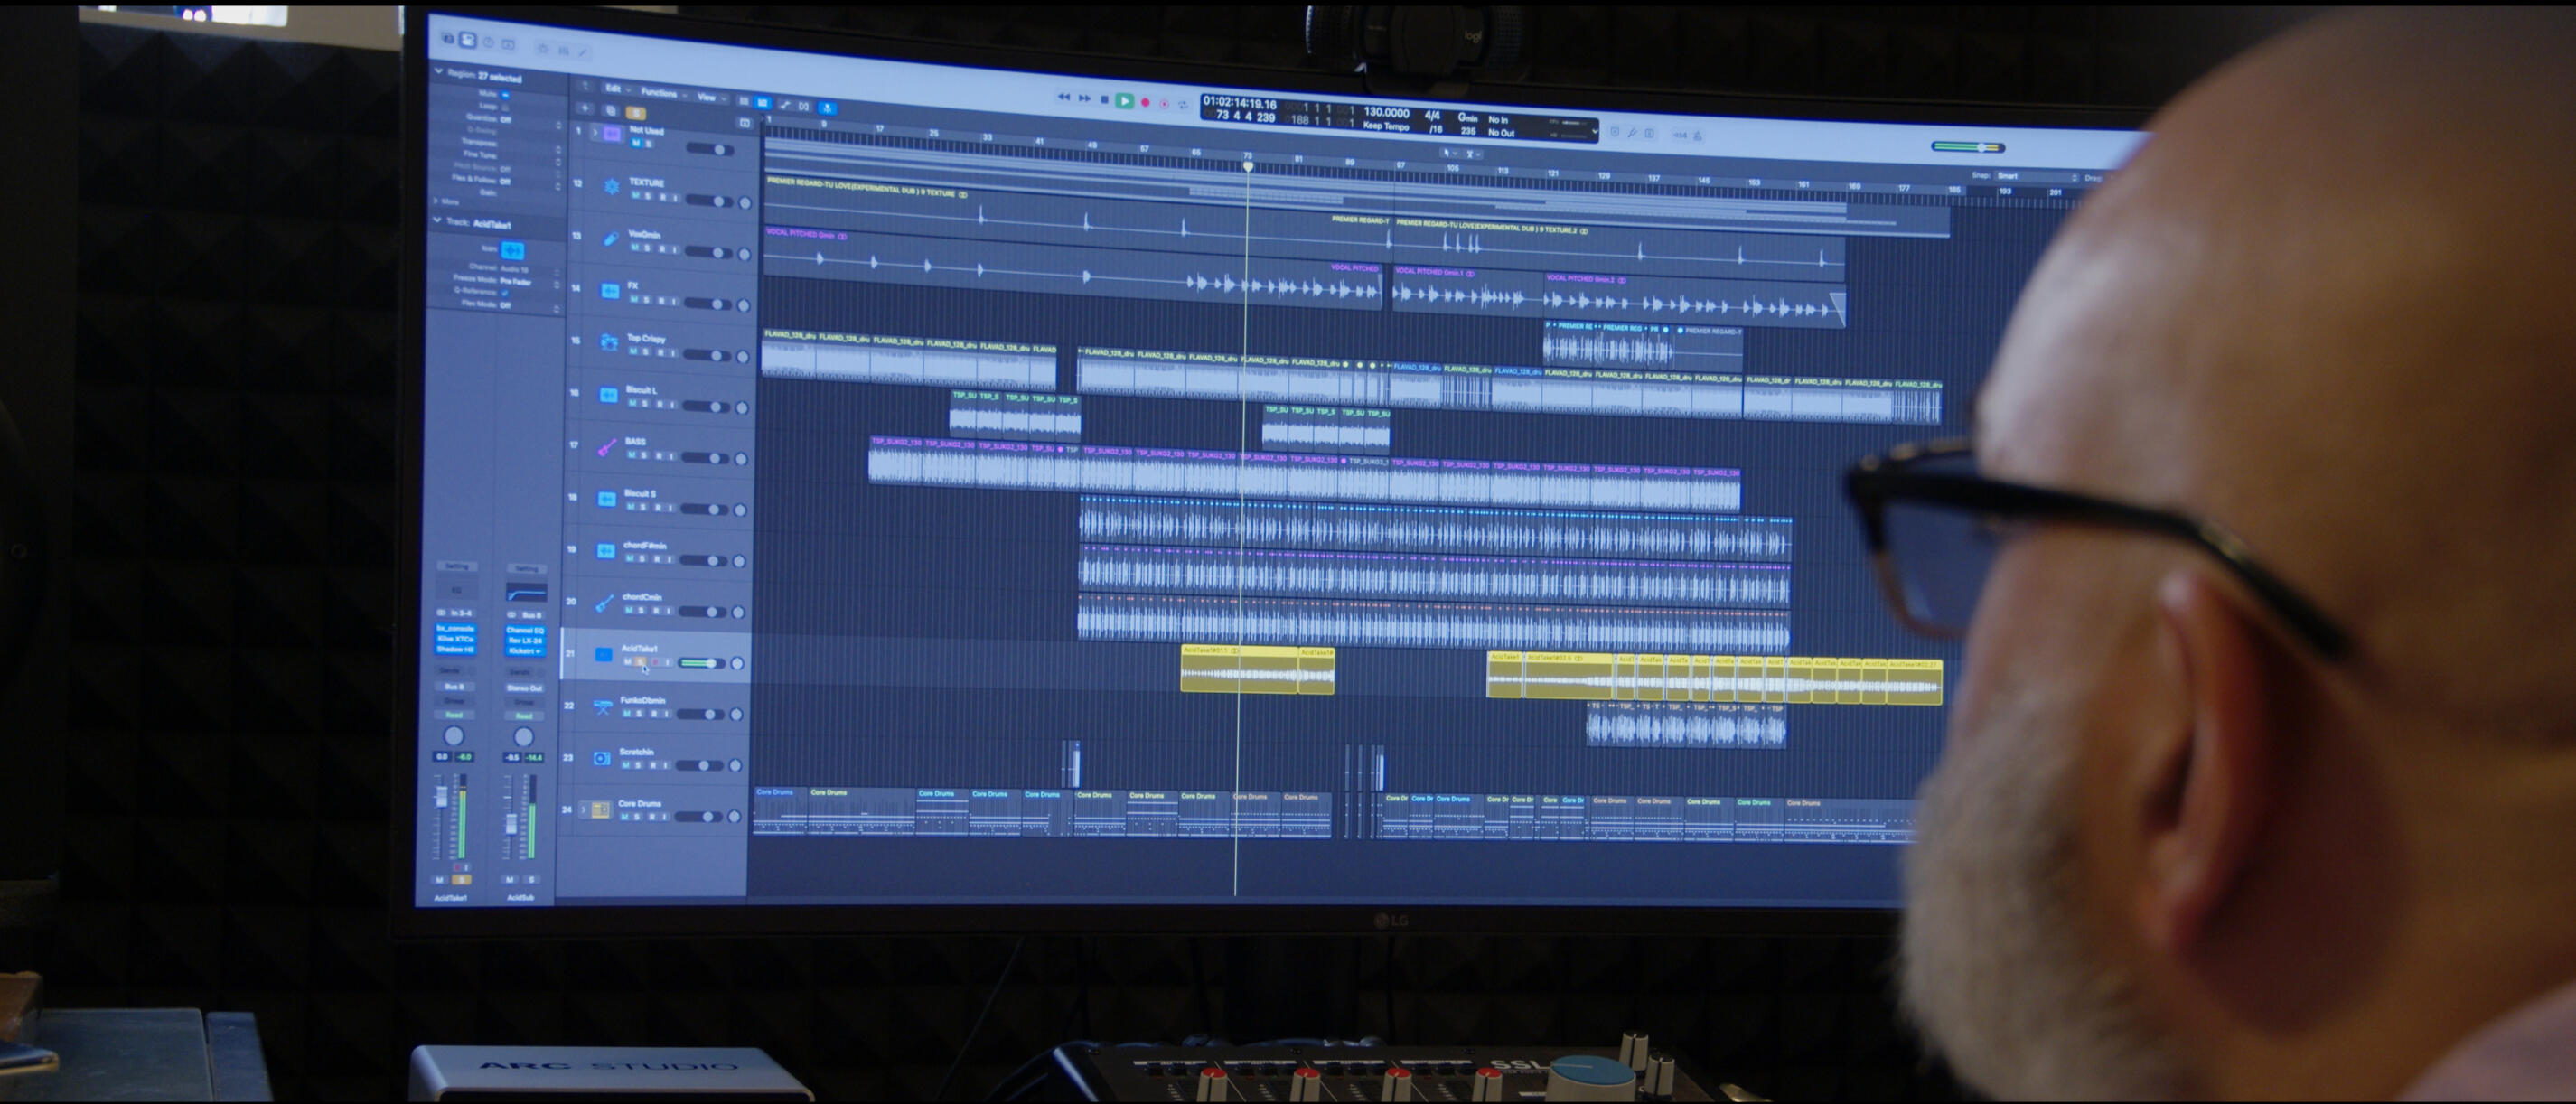Click the add track plus button
The height and width of the screenshot is (1104, 2576).
click(586, 108)
